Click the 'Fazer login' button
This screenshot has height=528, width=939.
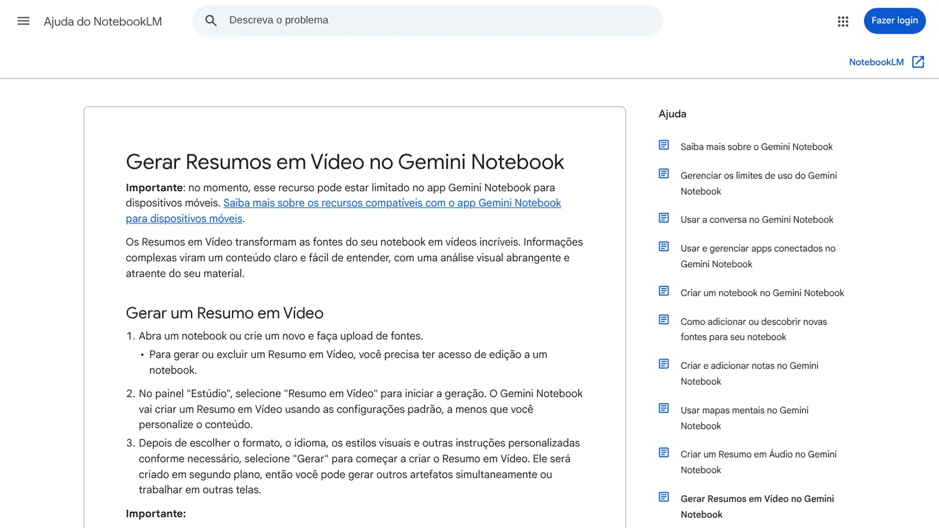tap(894, 21)
